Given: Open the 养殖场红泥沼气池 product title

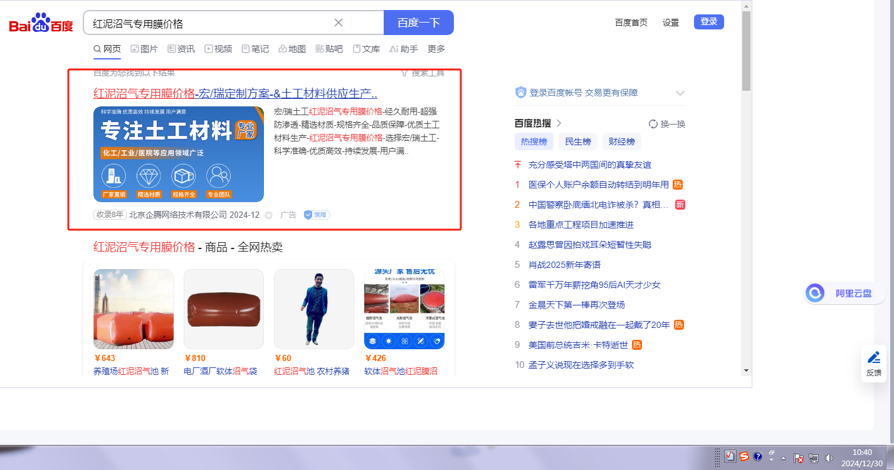Looking at the screenshot, I should tap(131, 371).
